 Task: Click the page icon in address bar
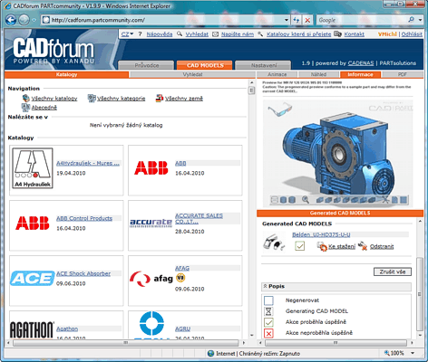[x=45, y=20]
